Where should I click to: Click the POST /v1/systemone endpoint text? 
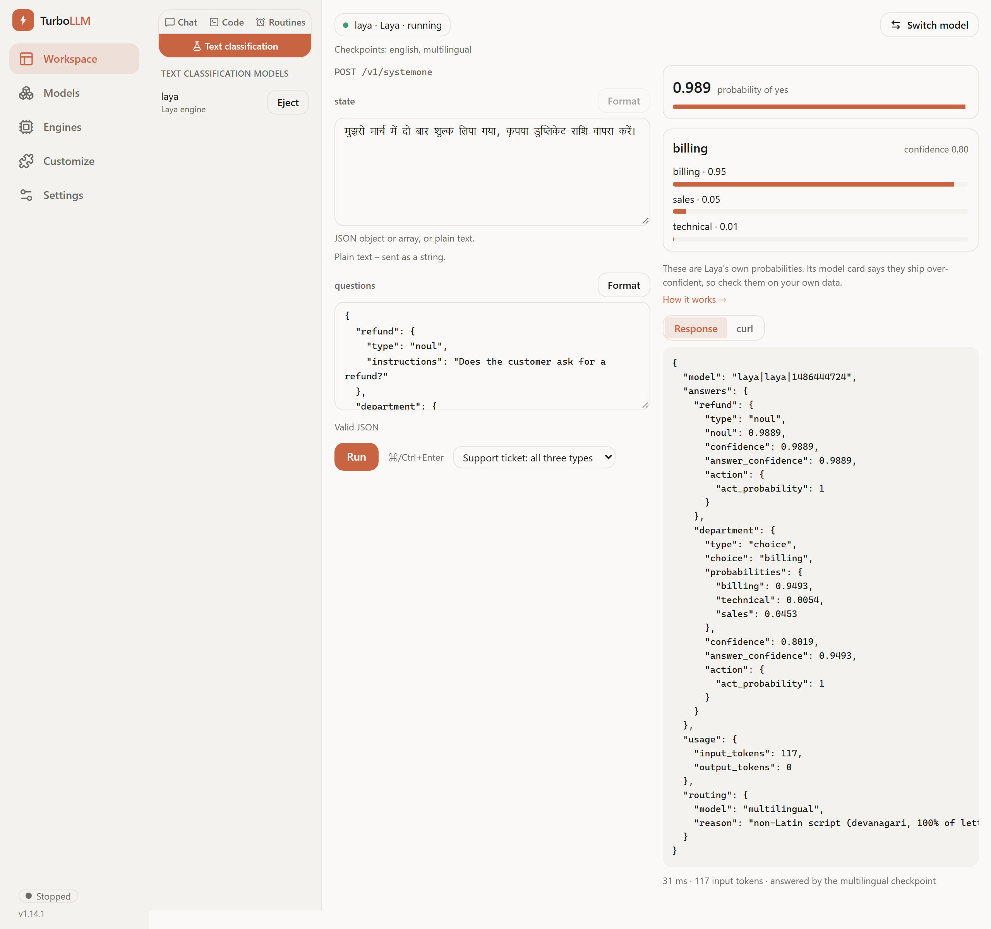point(383,72)
